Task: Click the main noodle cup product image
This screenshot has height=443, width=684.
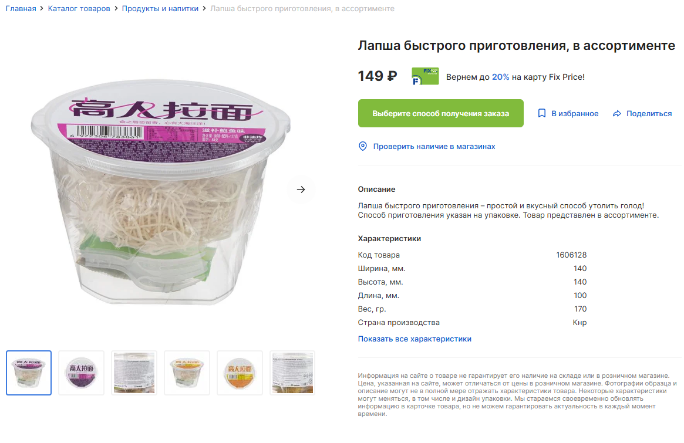Action: point(160,192)
